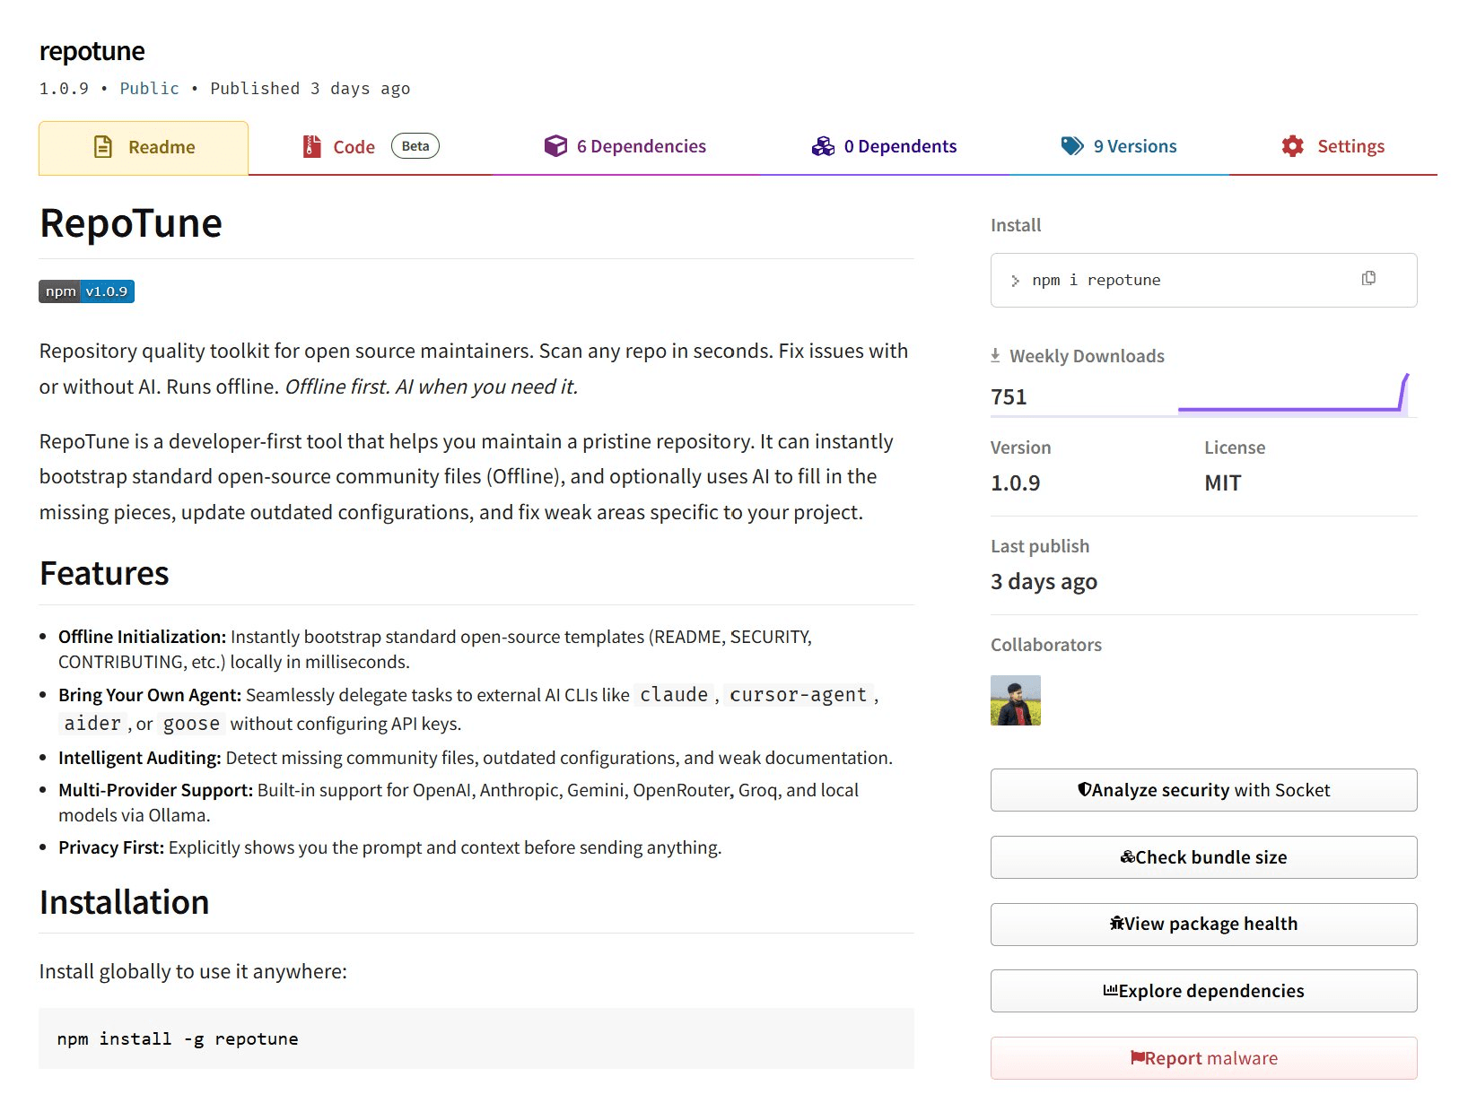Image resolution: width=1459 pixels, height=1103 pixels.
Task: Click the repotune package title
Action: pyautogui.click(x=92, y=51)
